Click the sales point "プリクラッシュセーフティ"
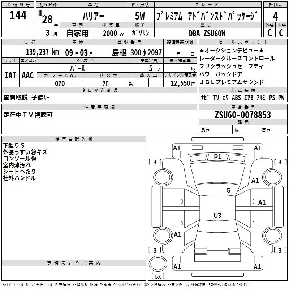 (232, 66)
